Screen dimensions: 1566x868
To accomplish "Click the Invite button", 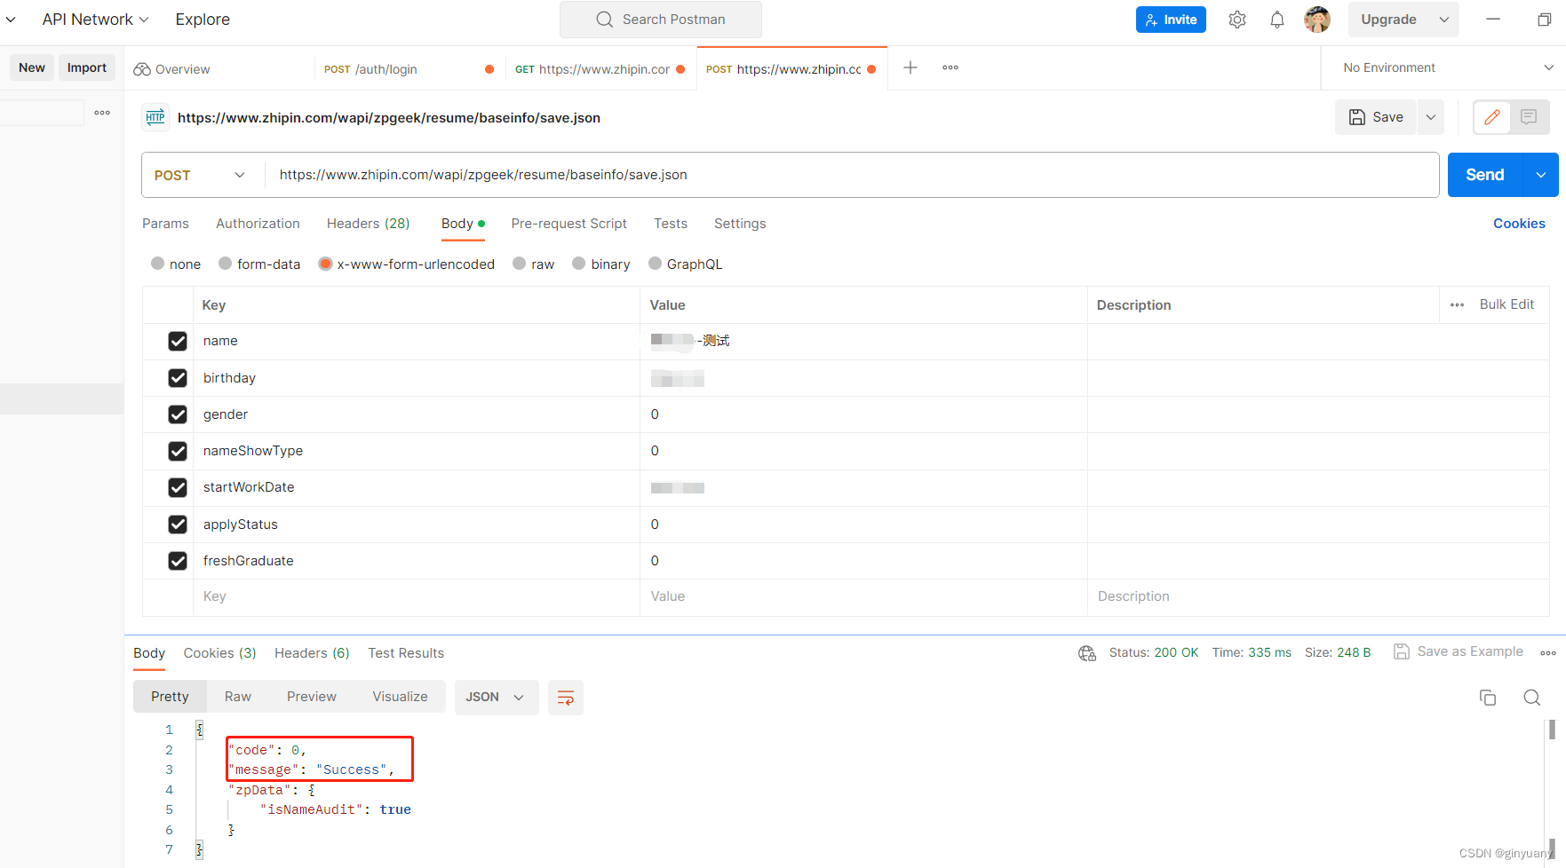I will (1171, 20).
